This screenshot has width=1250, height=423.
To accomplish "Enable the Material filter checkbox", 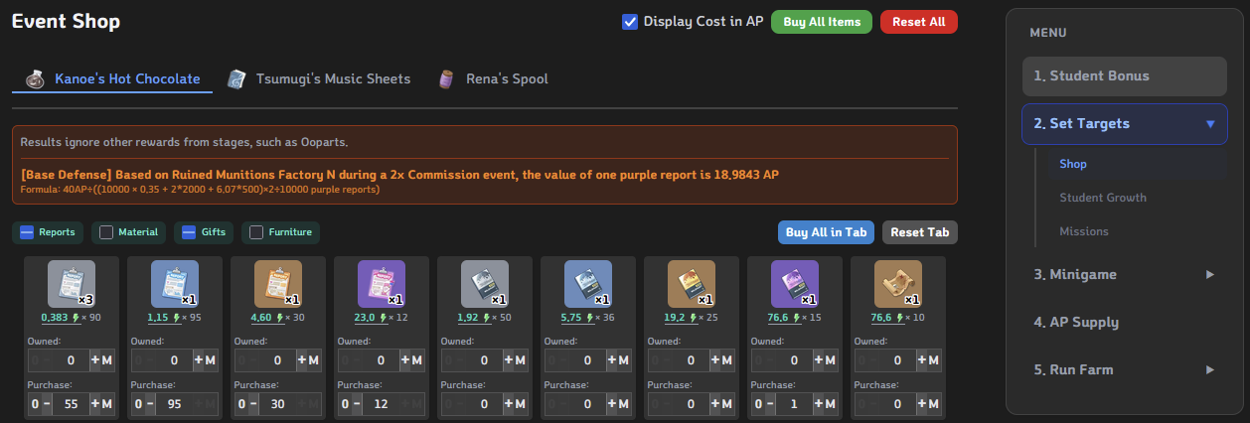I will click(x=106, y=232).
